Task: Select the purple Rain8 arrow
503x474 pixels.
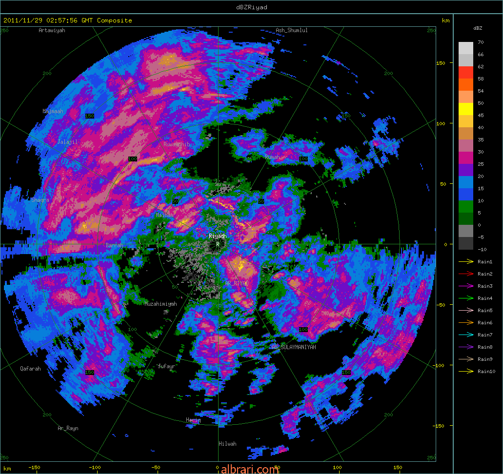Action: click(x=466, y=347)
